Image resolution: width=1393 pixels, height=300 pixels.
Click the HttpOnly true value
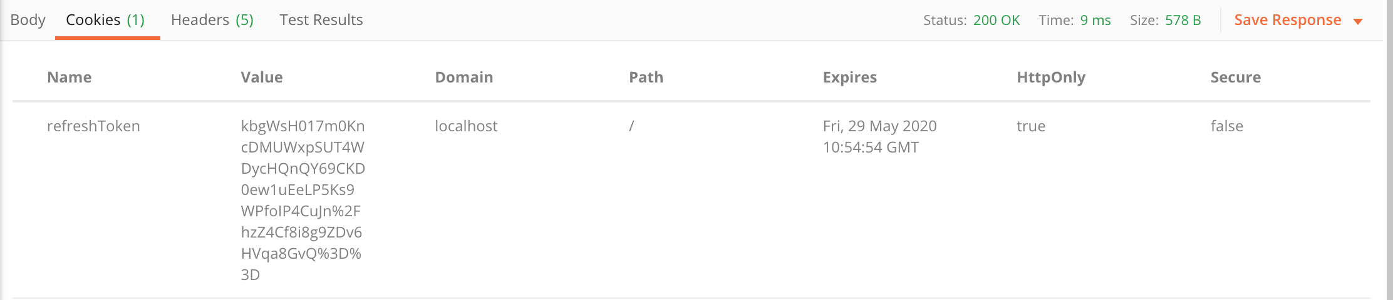(x=1031, y=126)
